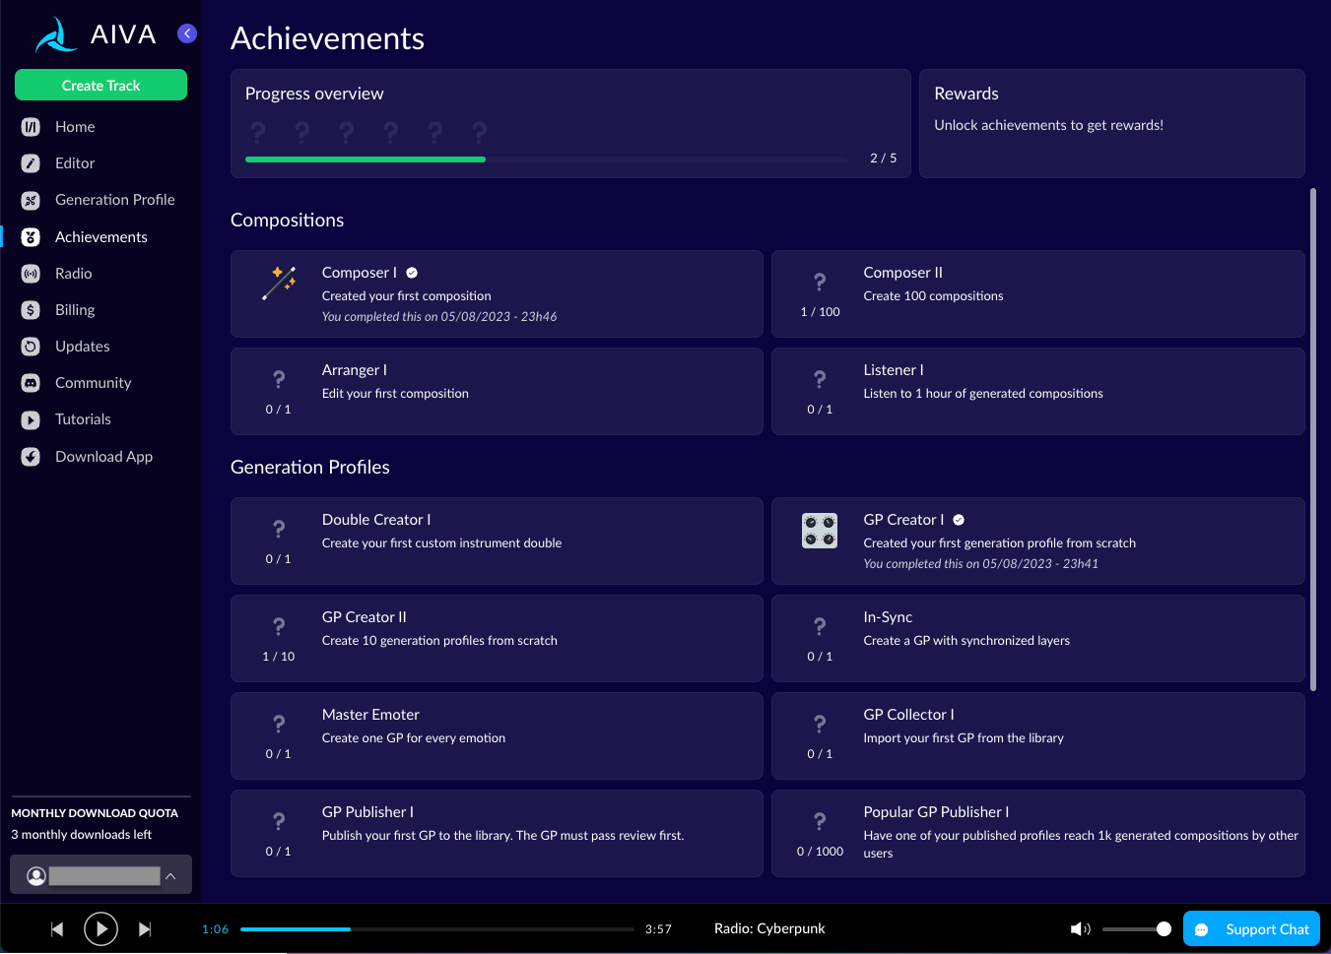Go back to the previous track
This screenshot has height=954, width=1331.
tap(57, 928)
